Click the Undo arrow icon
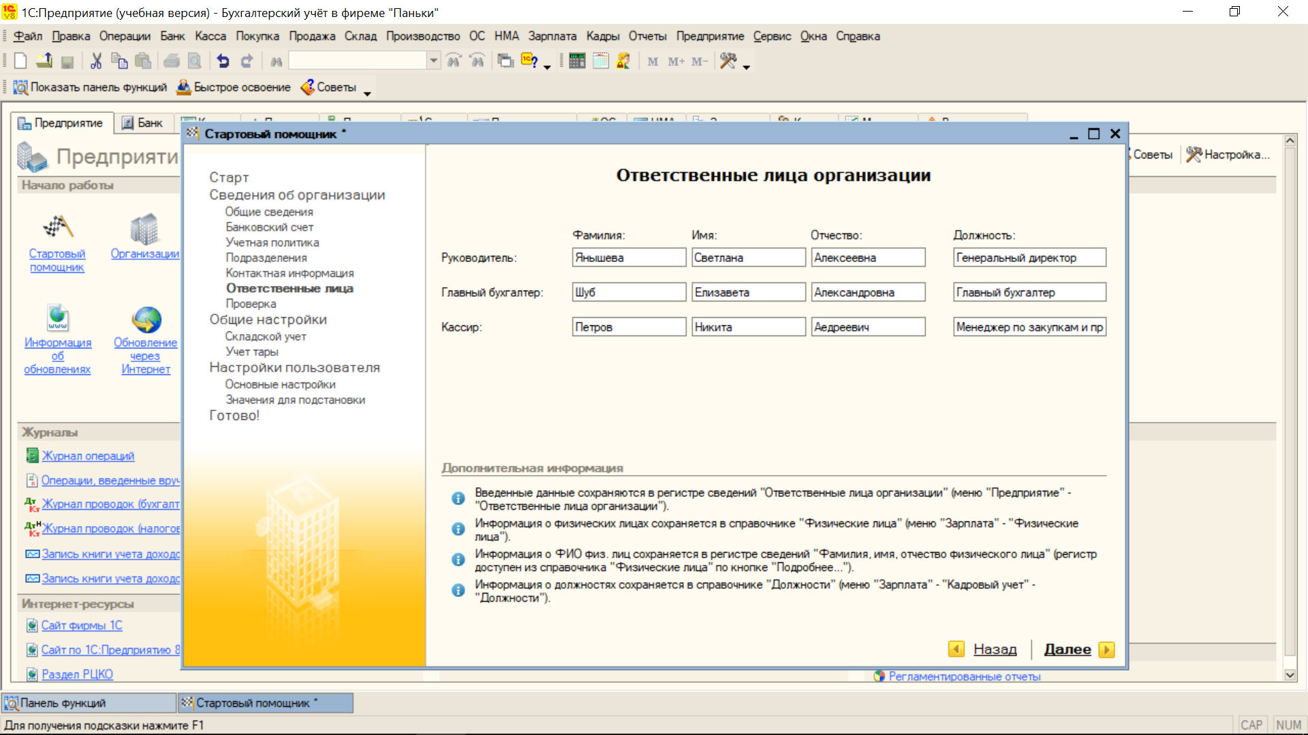 (223, 61)
